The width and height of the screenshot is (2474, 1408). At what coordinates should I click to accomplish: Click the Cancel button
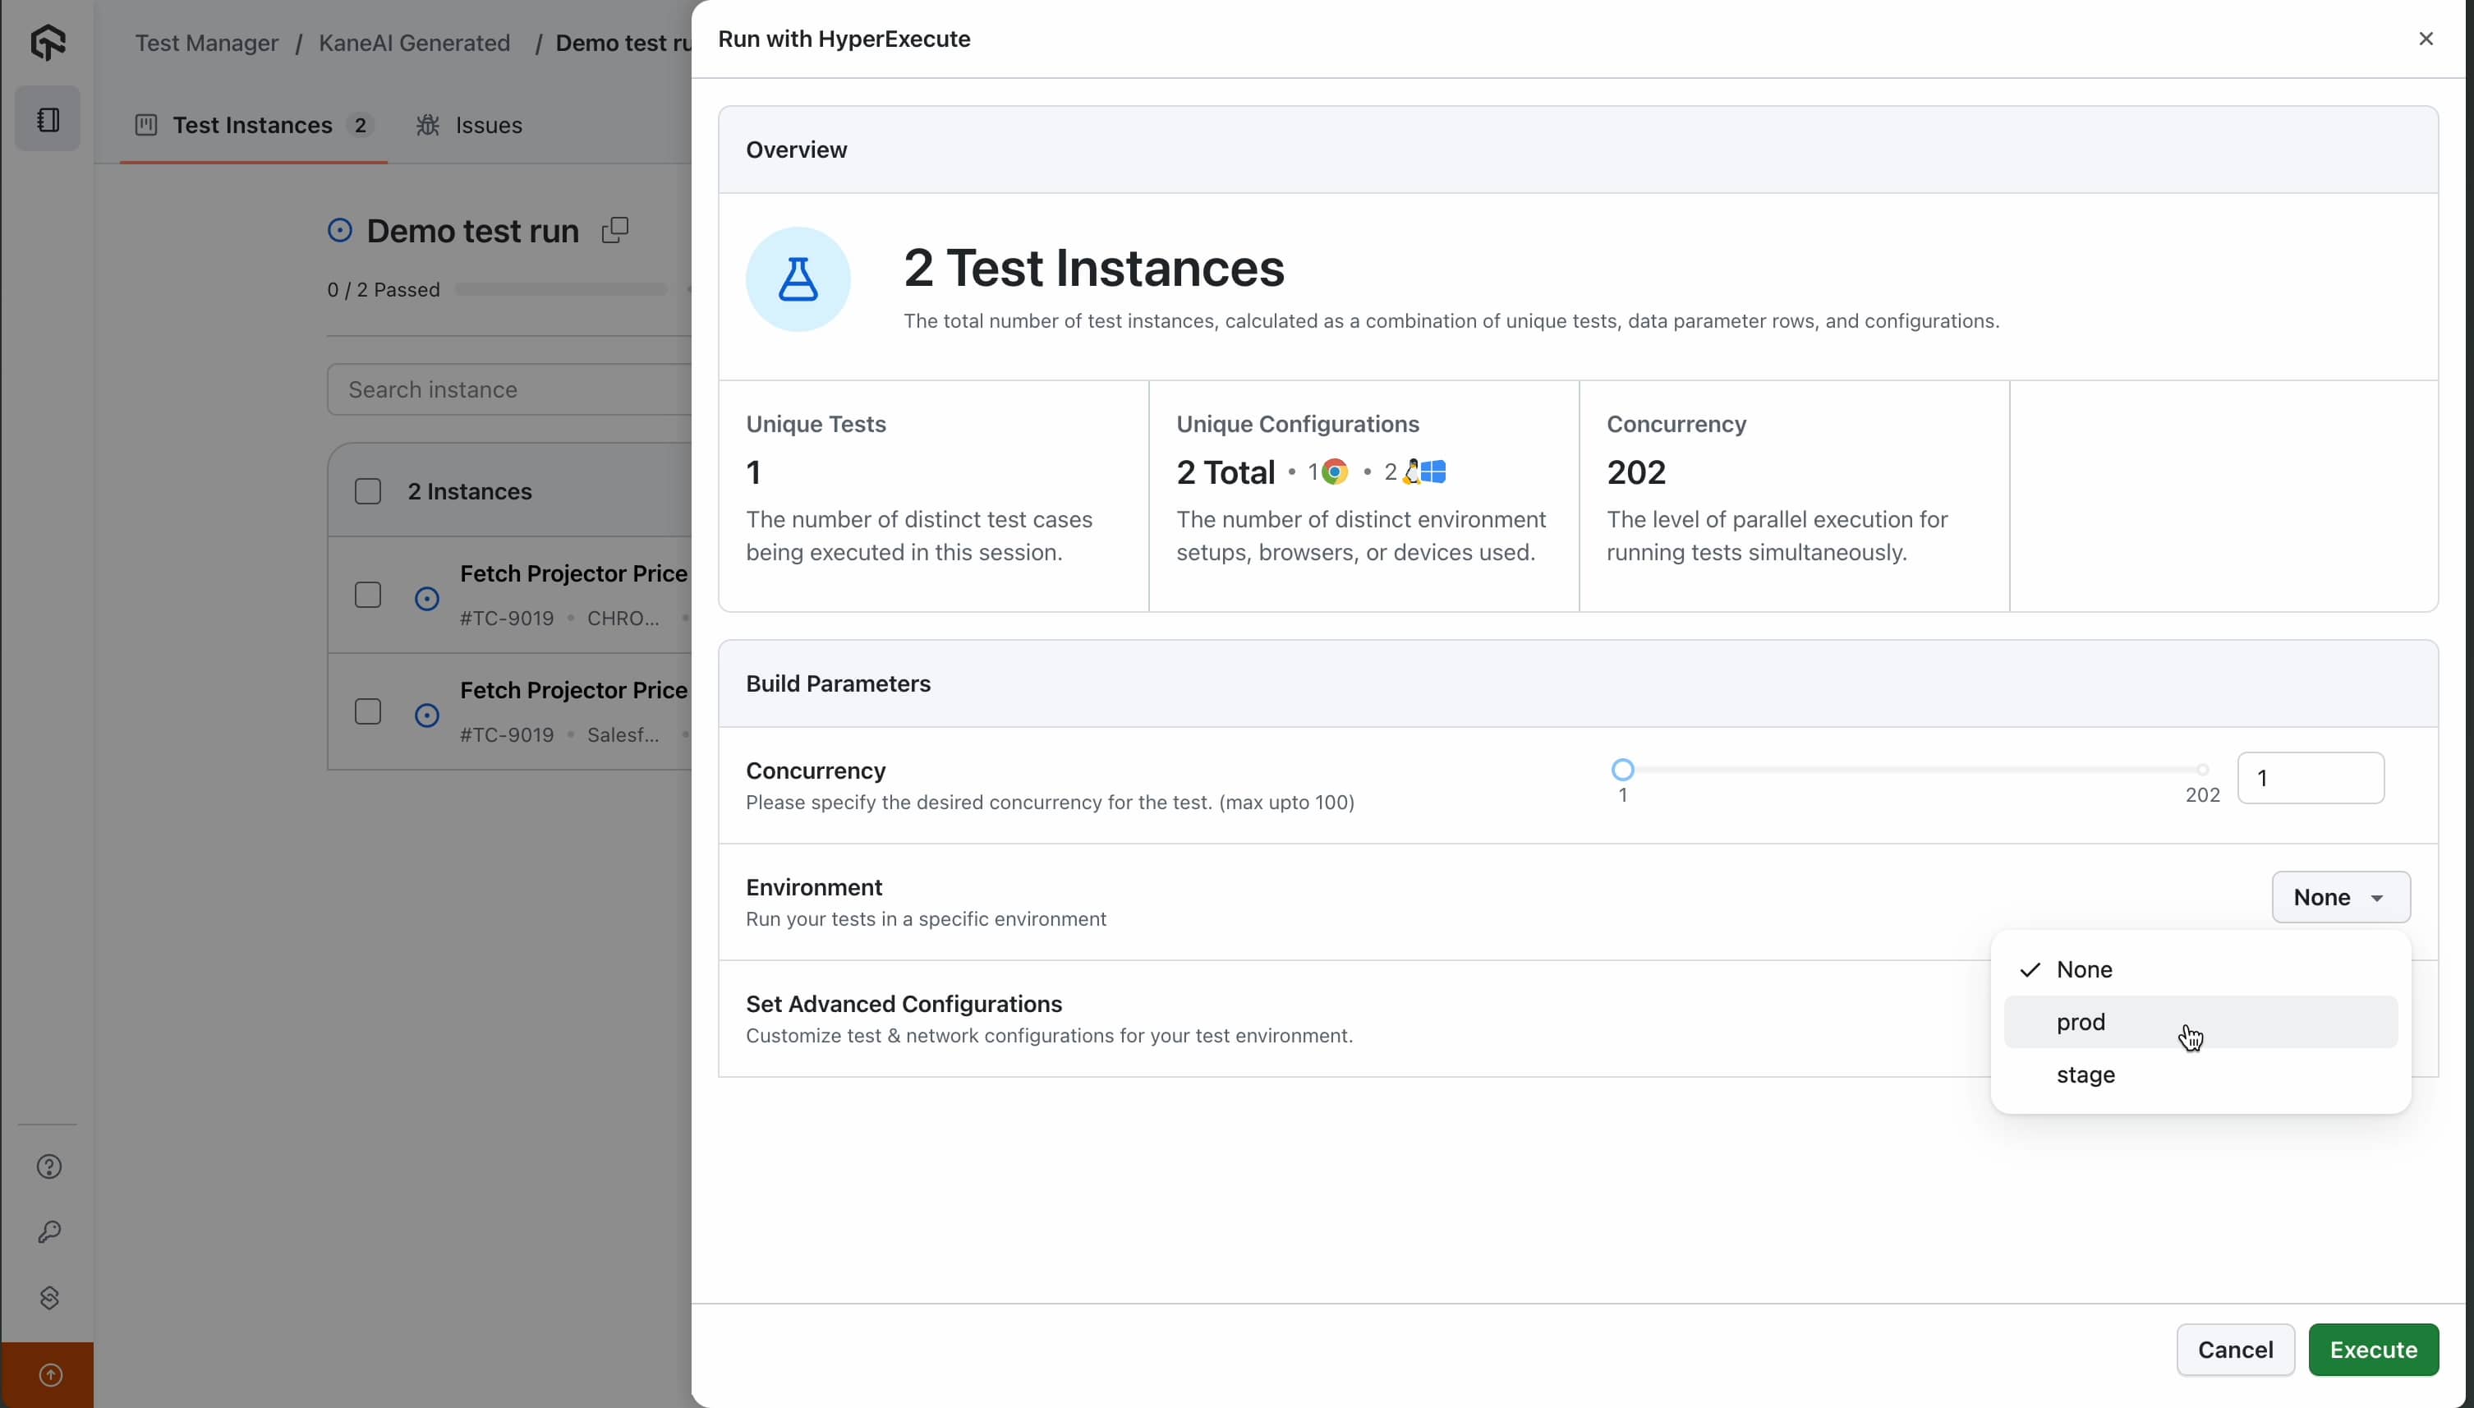click(2234, 1349)
